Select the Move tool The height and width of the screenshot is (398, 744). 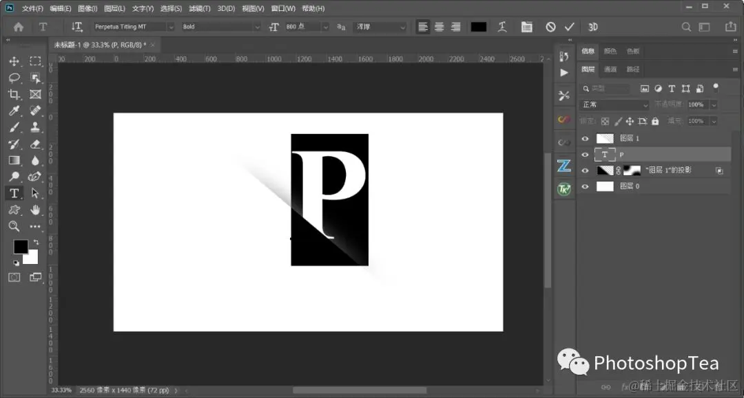(14, 61)
